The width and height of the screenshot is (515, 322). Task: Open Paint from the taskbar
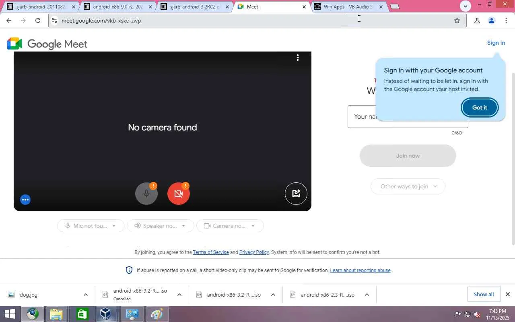coord(157,314)
